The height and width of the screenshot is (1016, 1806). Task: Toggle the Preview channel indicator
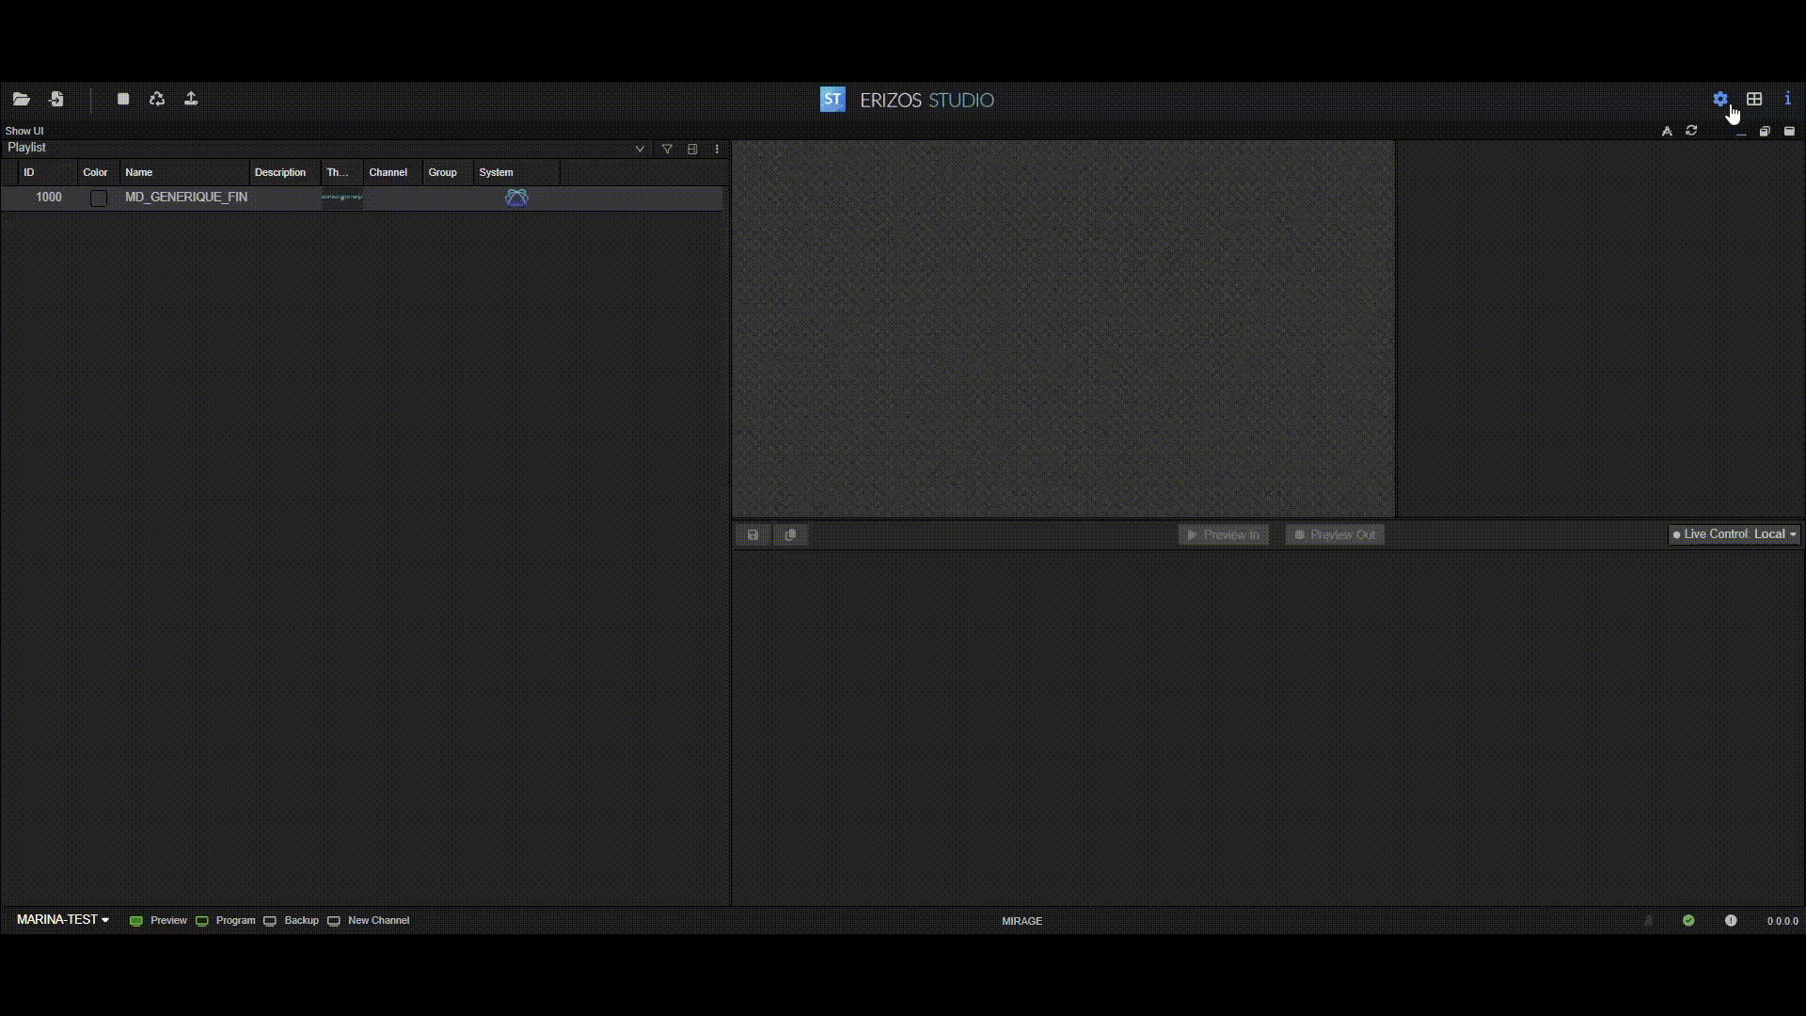[136, 921]
